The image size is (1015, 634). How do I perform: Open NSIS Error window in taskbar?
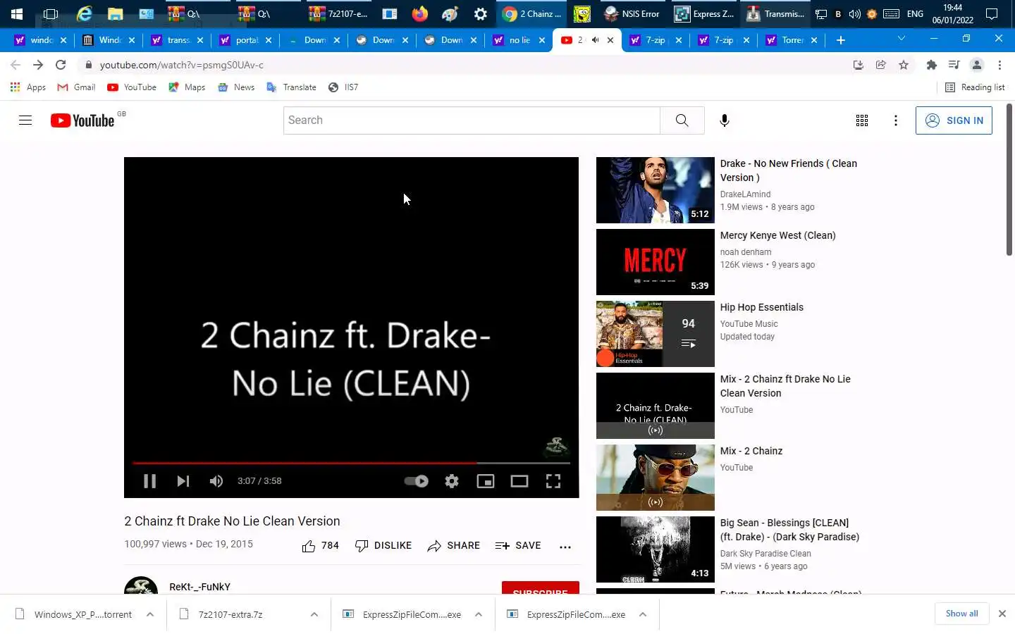tap(632, 13)
